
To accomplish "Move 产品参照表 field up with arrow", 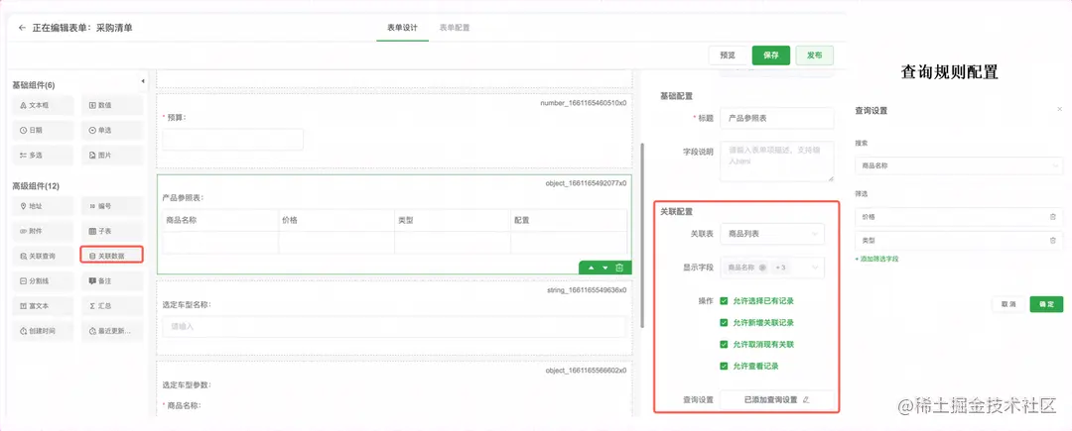I will [x=592, y=268].
